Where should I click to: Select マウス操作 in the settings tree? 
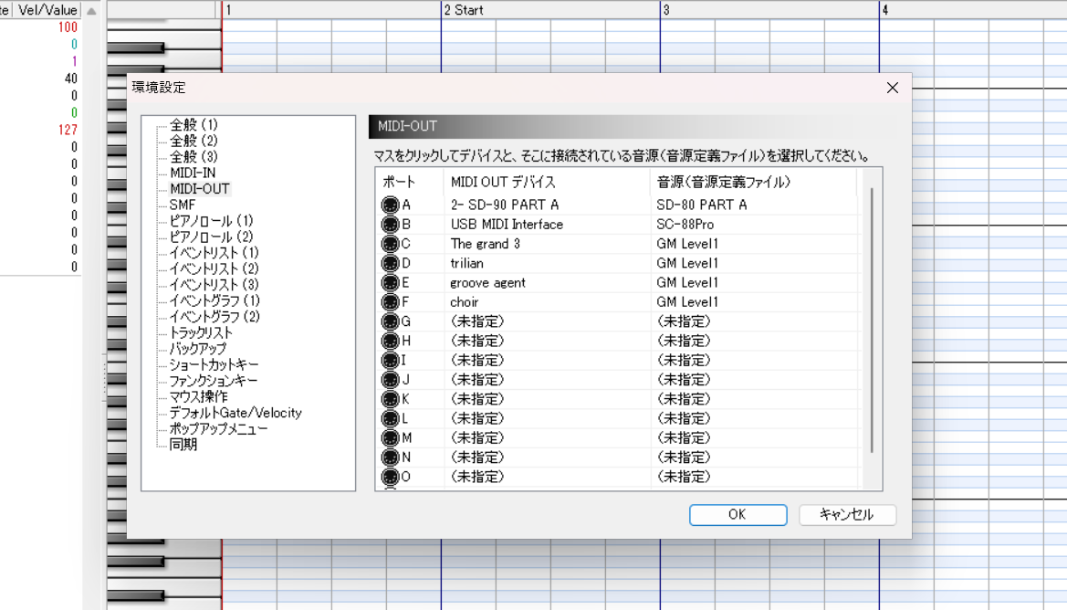(x=198, y=397)
